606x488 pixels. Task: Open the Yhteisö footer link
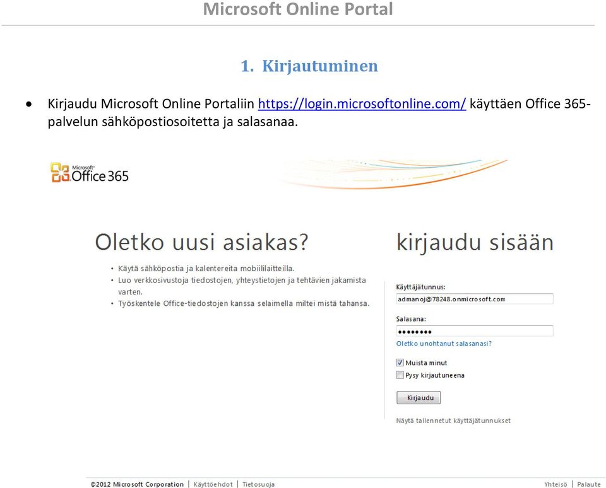coord(555,484)
